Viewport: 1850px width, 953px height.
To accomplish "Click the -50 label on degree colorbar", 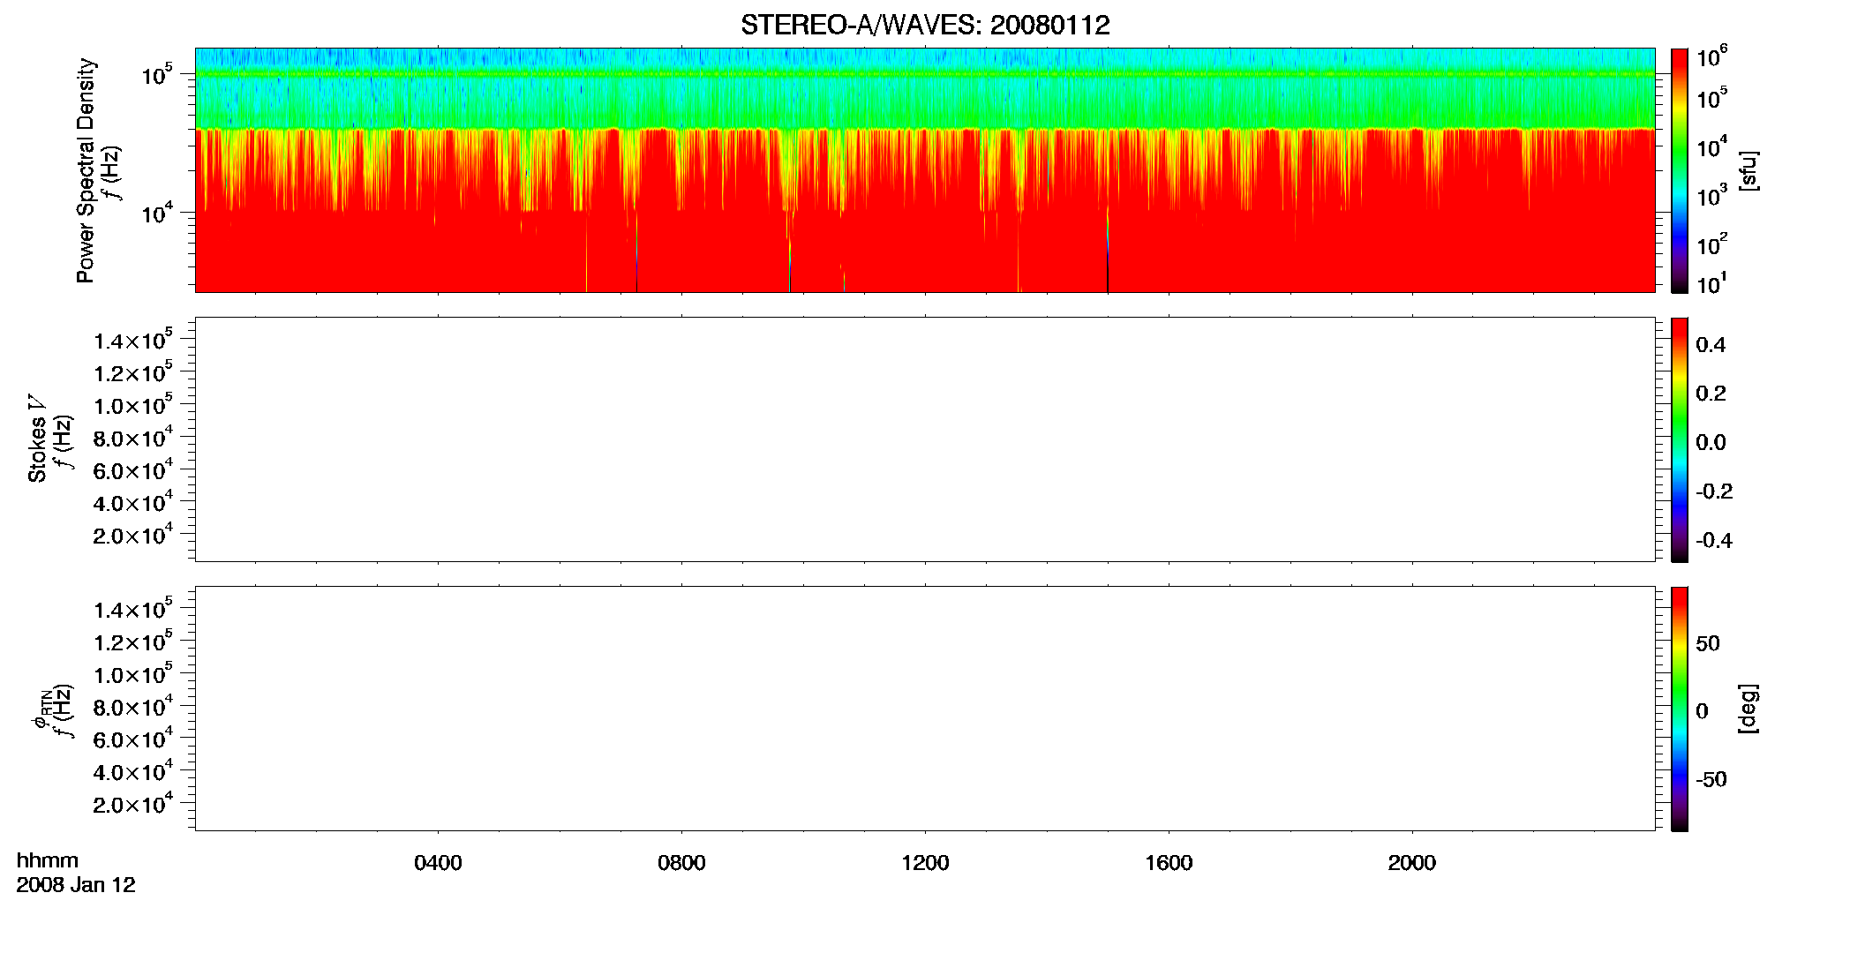I will tap(1711, 780).
